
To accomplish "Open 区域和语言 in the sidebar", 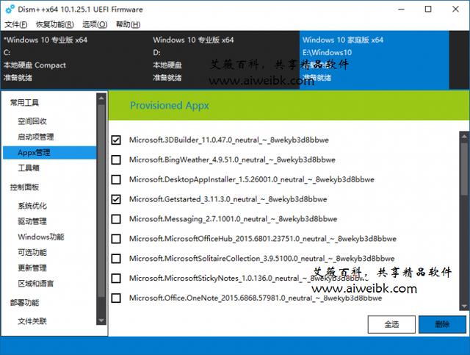I will [36, 283].
